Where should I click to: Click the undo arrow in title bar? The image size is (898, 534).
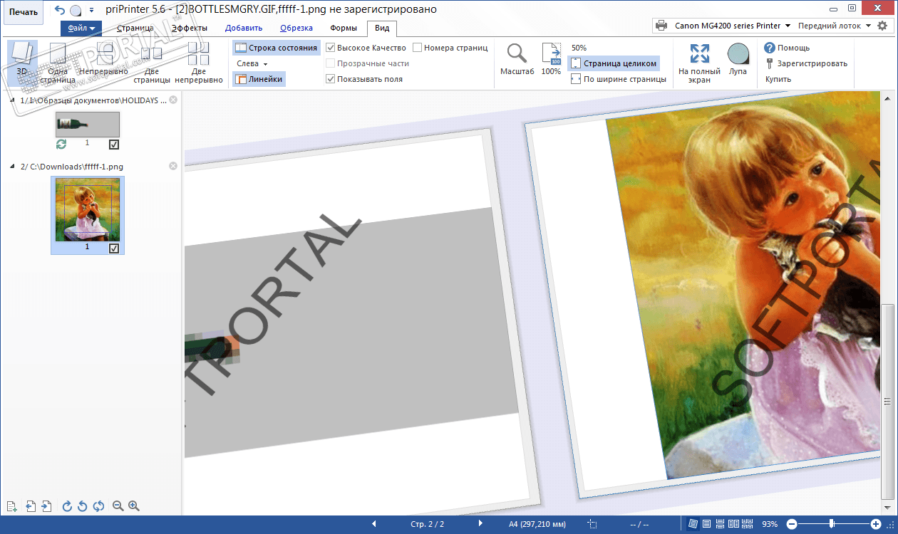coord(59,10)
